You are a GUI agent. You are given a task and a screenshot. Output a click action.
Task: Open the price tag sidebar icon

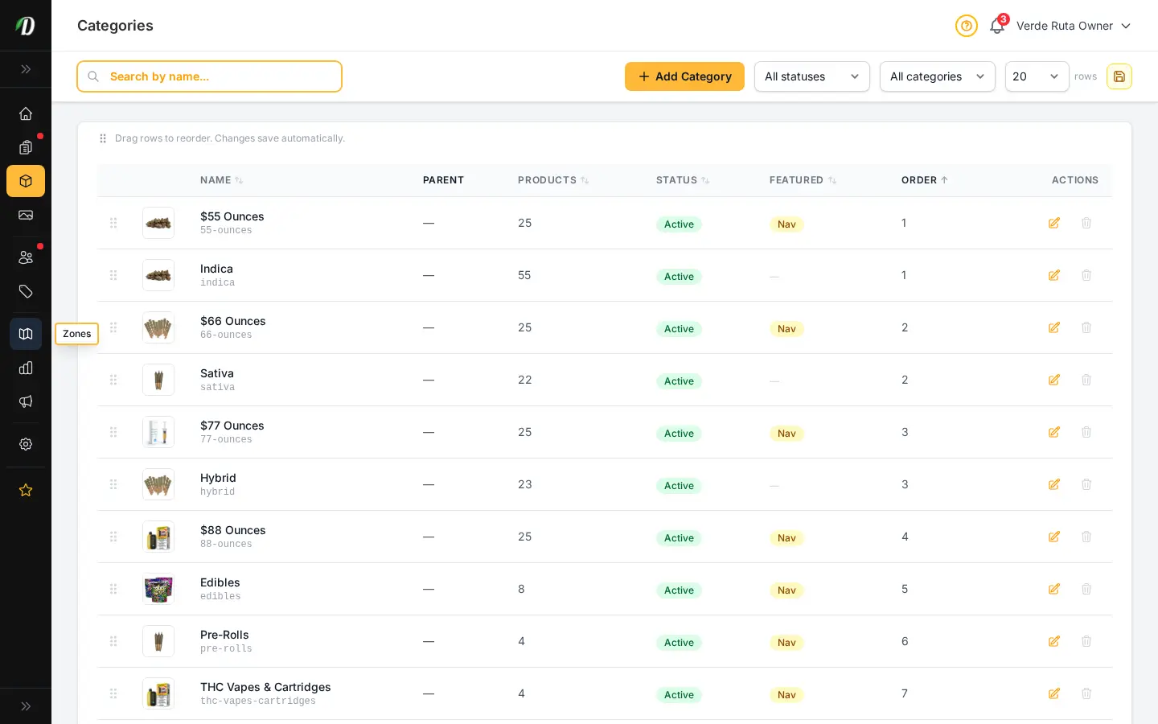tap(26, 291)
